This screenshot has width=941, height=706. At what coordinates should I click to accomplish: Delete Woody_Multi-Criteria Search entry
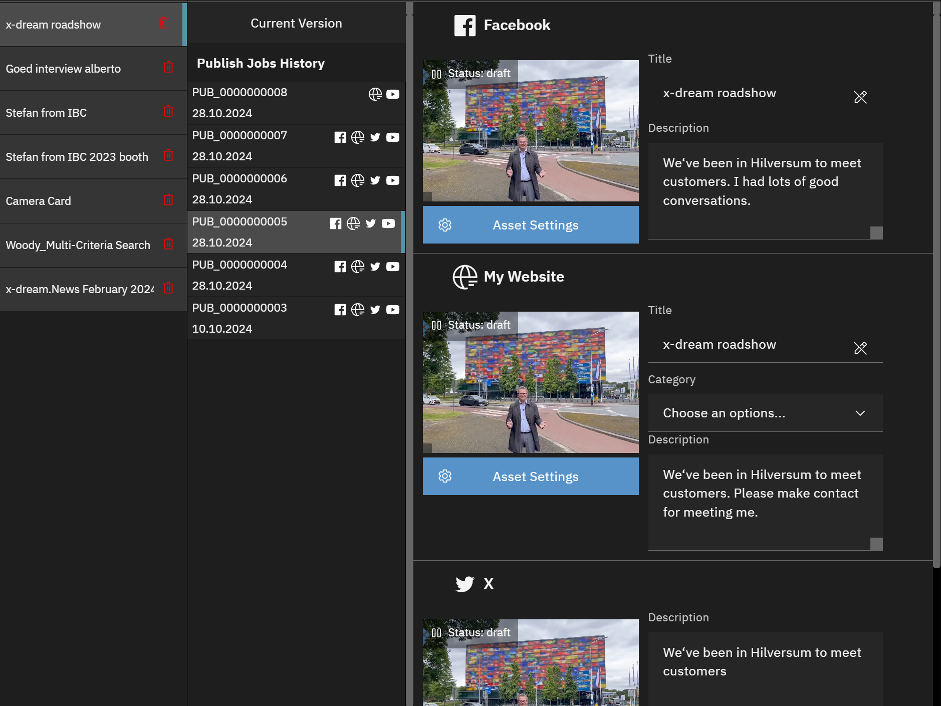point(168,244)
